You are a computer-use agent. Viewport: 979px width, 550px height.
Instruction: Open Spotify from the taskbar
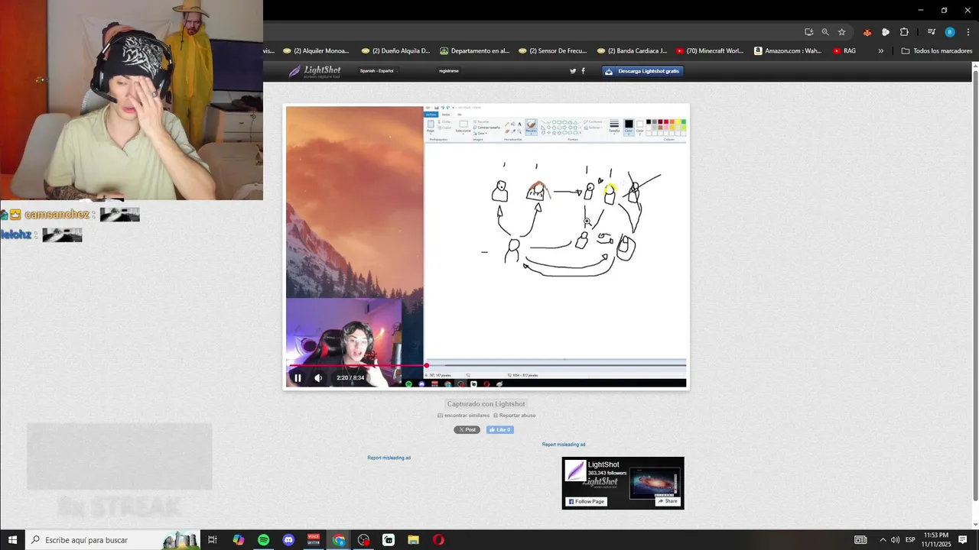(263, 540)
